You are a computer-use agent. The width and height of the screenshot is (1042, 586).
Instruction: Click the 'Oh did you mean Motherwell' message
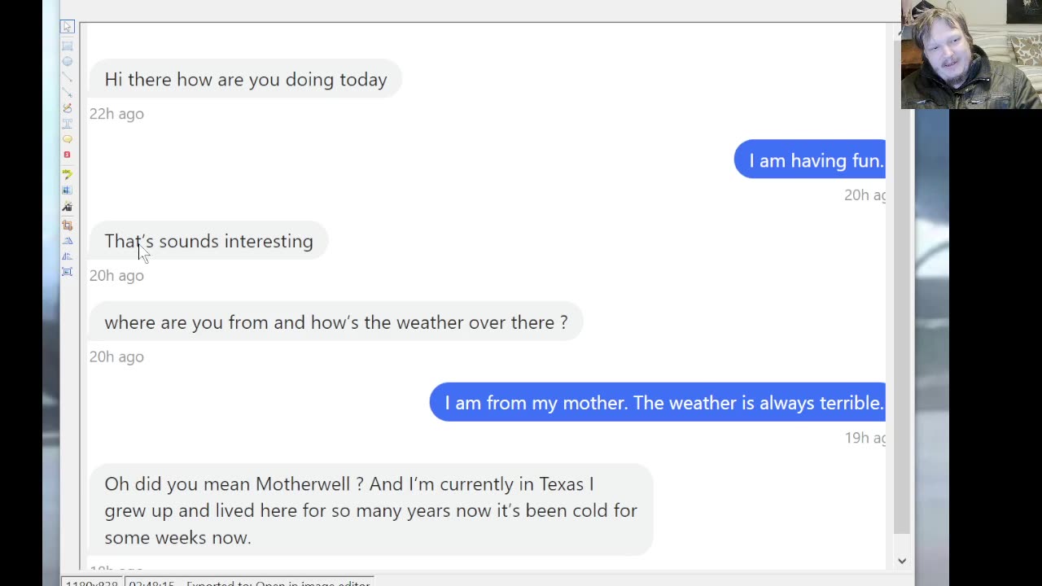(x=370, y=510)
